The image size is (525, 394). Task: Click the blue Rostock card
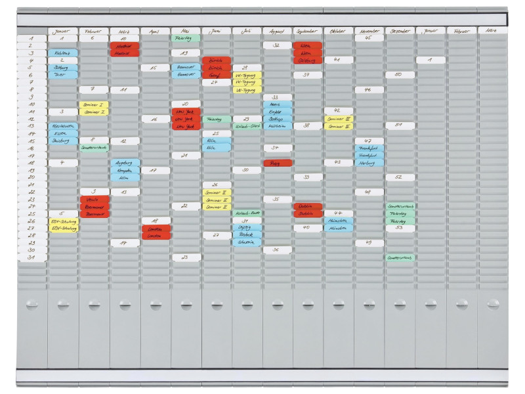[x=247, y=234]
